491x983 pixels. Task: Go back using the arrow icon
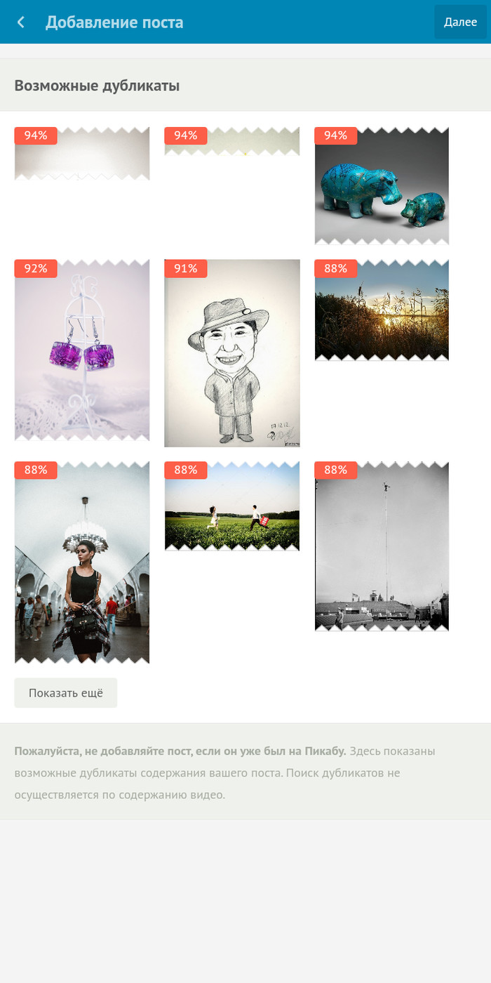click(21, 22)
